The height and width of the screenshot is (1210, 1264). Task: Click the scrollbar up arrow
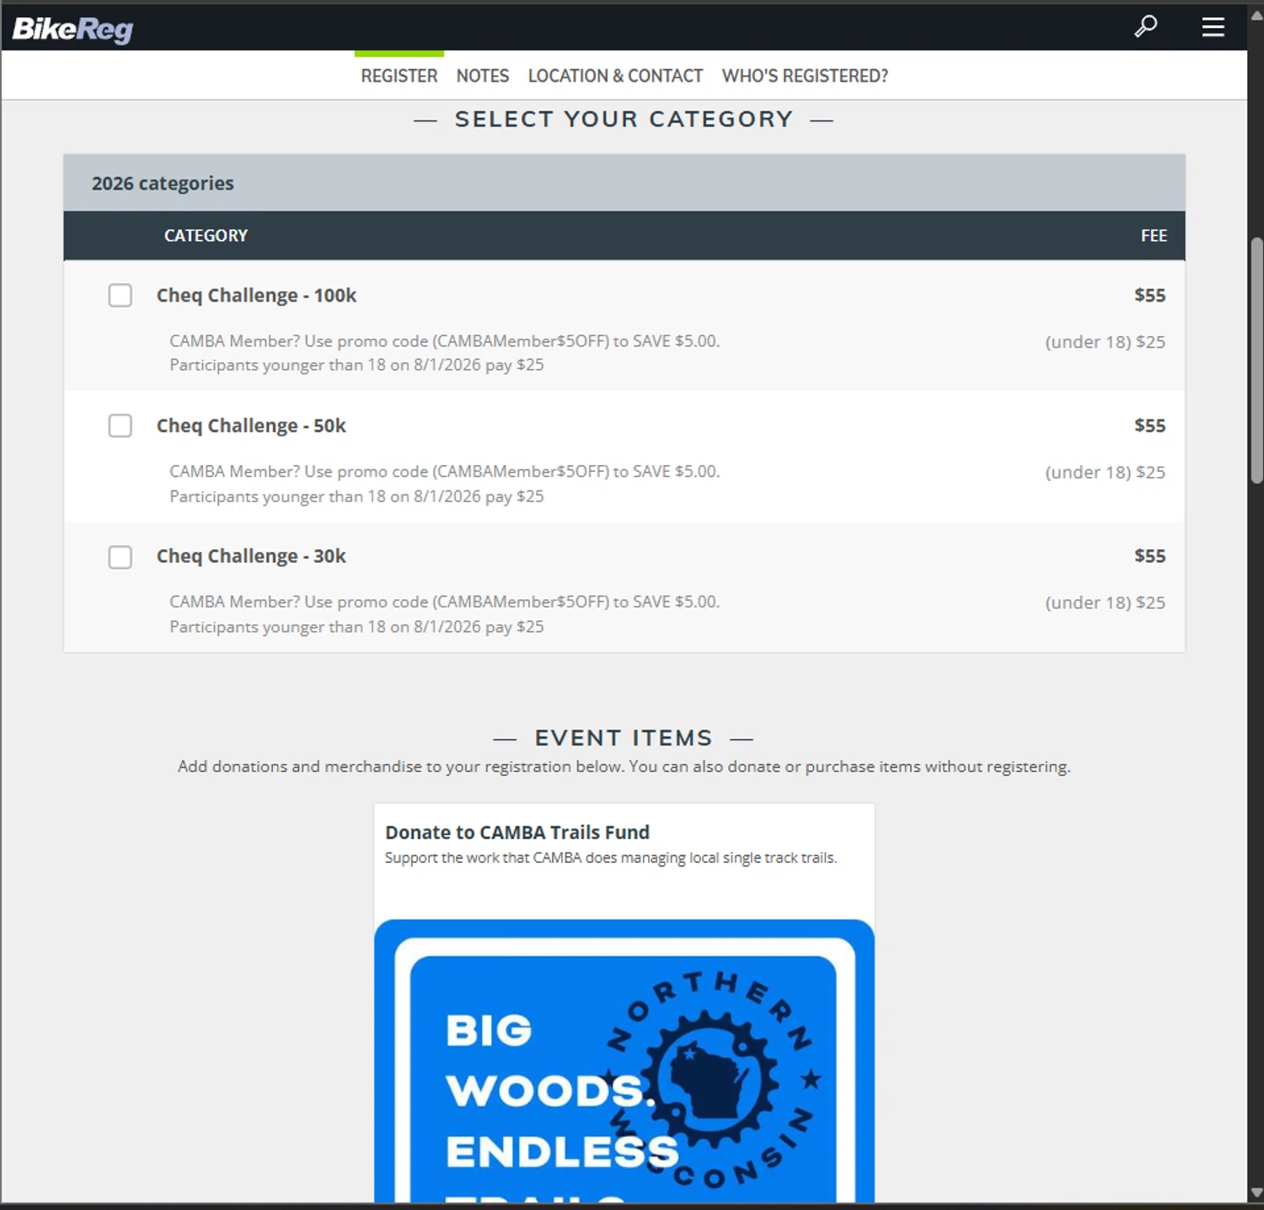(x=1256, y=15)
